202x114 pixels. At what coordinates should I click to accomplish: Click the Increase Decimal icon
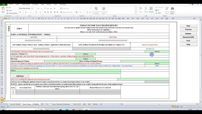pos(87,12)
